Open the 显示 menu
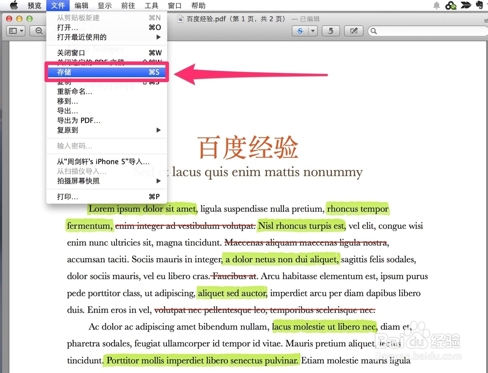This screenshot has height=373, width=488. [x=104, y=5]
